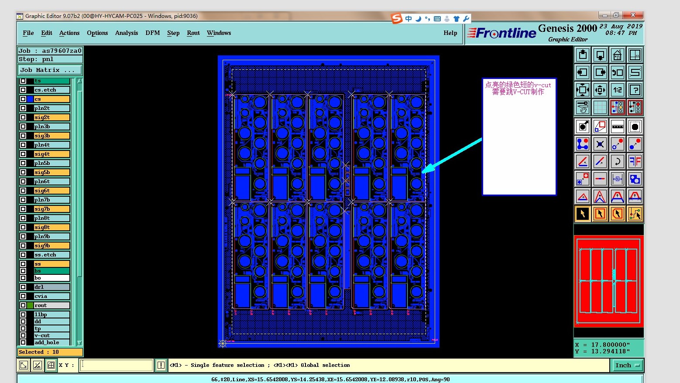Click the red traffic light snap icon
Screen dimensions: 680x383
[x=635, y=107]
